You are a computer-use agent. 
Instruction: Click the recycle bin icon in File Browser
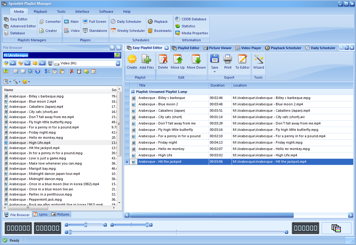[79, 71]
